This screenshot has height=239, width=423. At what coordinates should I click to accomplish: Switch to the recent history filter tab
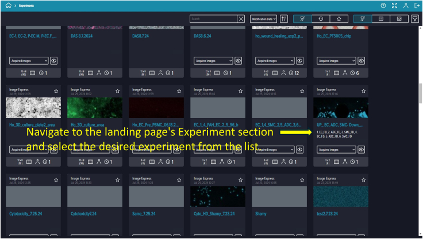pyautogui.click(x=321, y=19)
